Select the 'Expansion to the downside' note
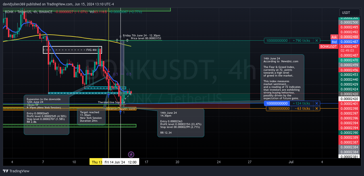364x176 pixels. pyautogui.click(x=46, y=115)
